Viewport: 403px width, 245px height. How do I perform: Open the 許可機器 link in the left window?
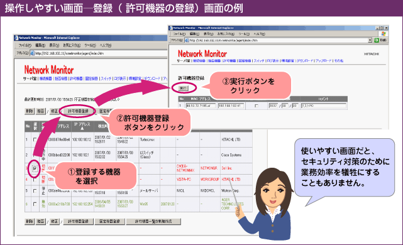click(76, 79)
